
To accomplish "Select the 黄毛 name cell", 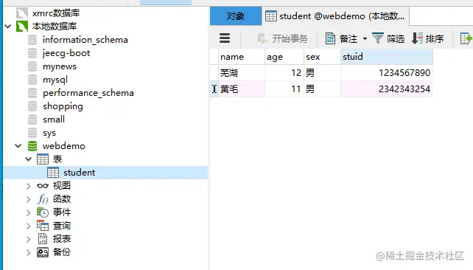I will pos(242,89).
